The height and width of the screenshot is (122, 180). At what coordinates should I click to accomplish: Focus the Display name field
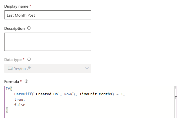[x=47, y=15]
